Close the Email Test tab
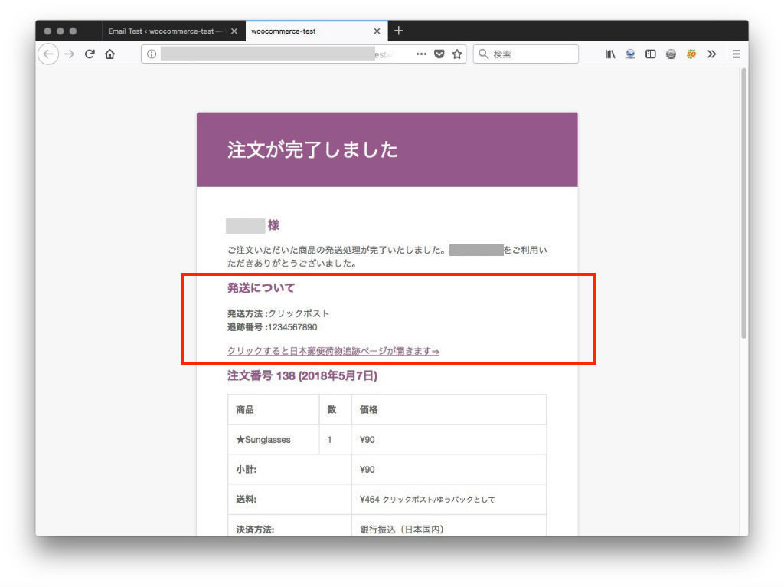 pos(234,31)
